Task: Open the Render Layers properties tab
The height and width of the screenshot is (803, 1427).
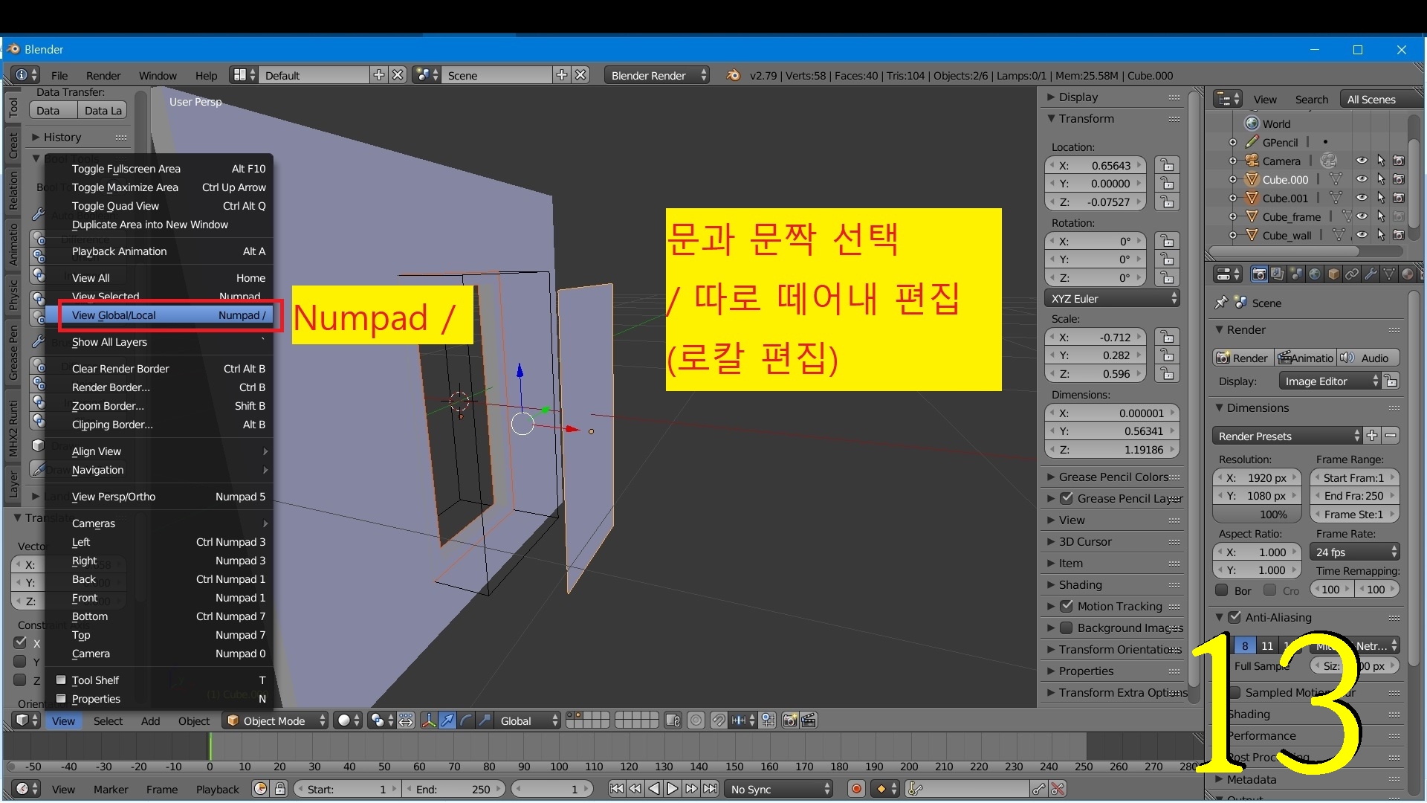Action: (x=1278, y=274)
